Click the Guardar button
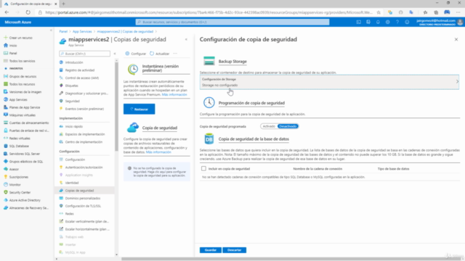Screen dimensions: 465x261 pos(210,250)
